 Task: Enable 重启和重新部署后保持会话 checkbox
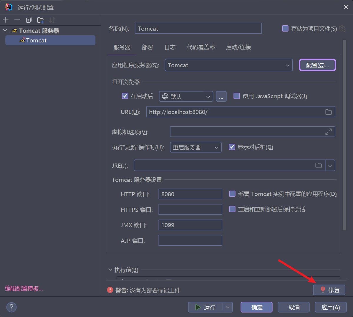pos(232,209)
